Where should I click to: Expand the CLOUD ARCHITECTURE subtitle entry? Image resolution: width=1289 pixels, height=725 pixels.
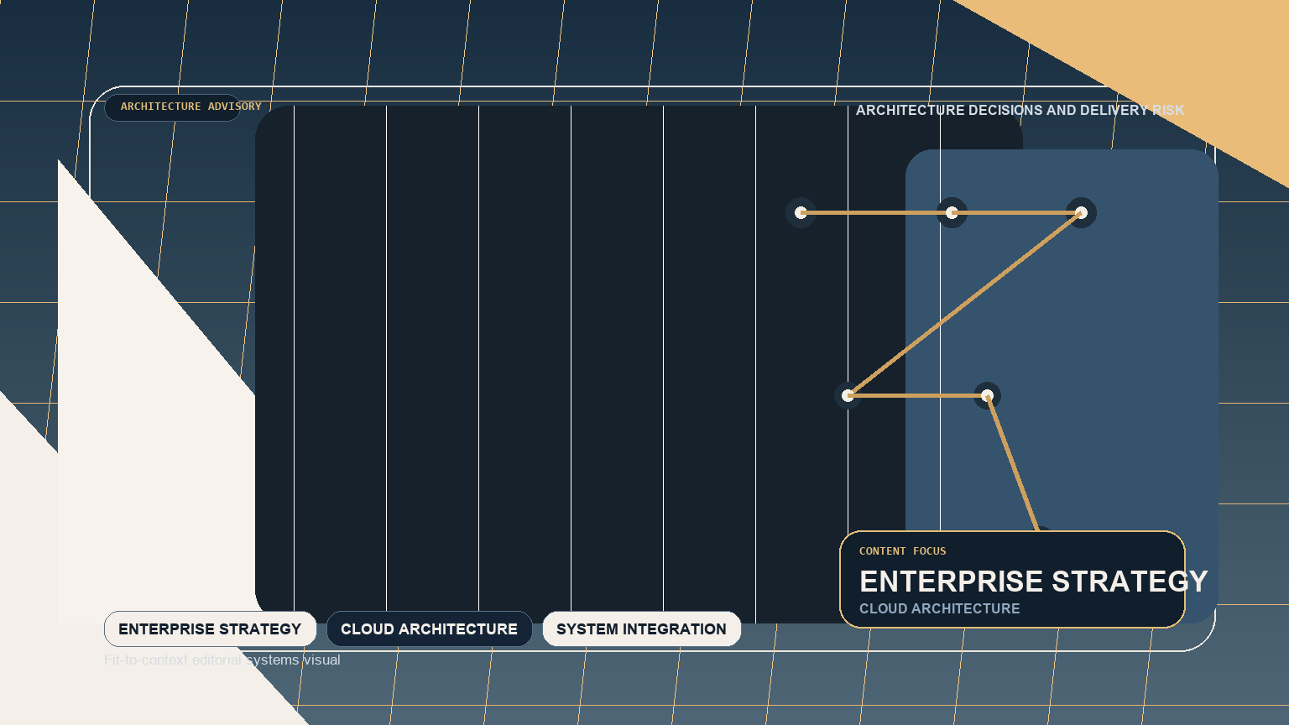[x=938, y=609]
